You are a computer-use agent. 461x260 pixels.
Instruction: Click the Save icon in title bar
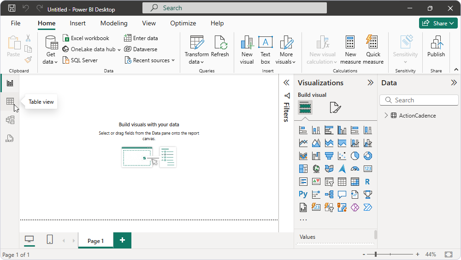click(12, 8)
